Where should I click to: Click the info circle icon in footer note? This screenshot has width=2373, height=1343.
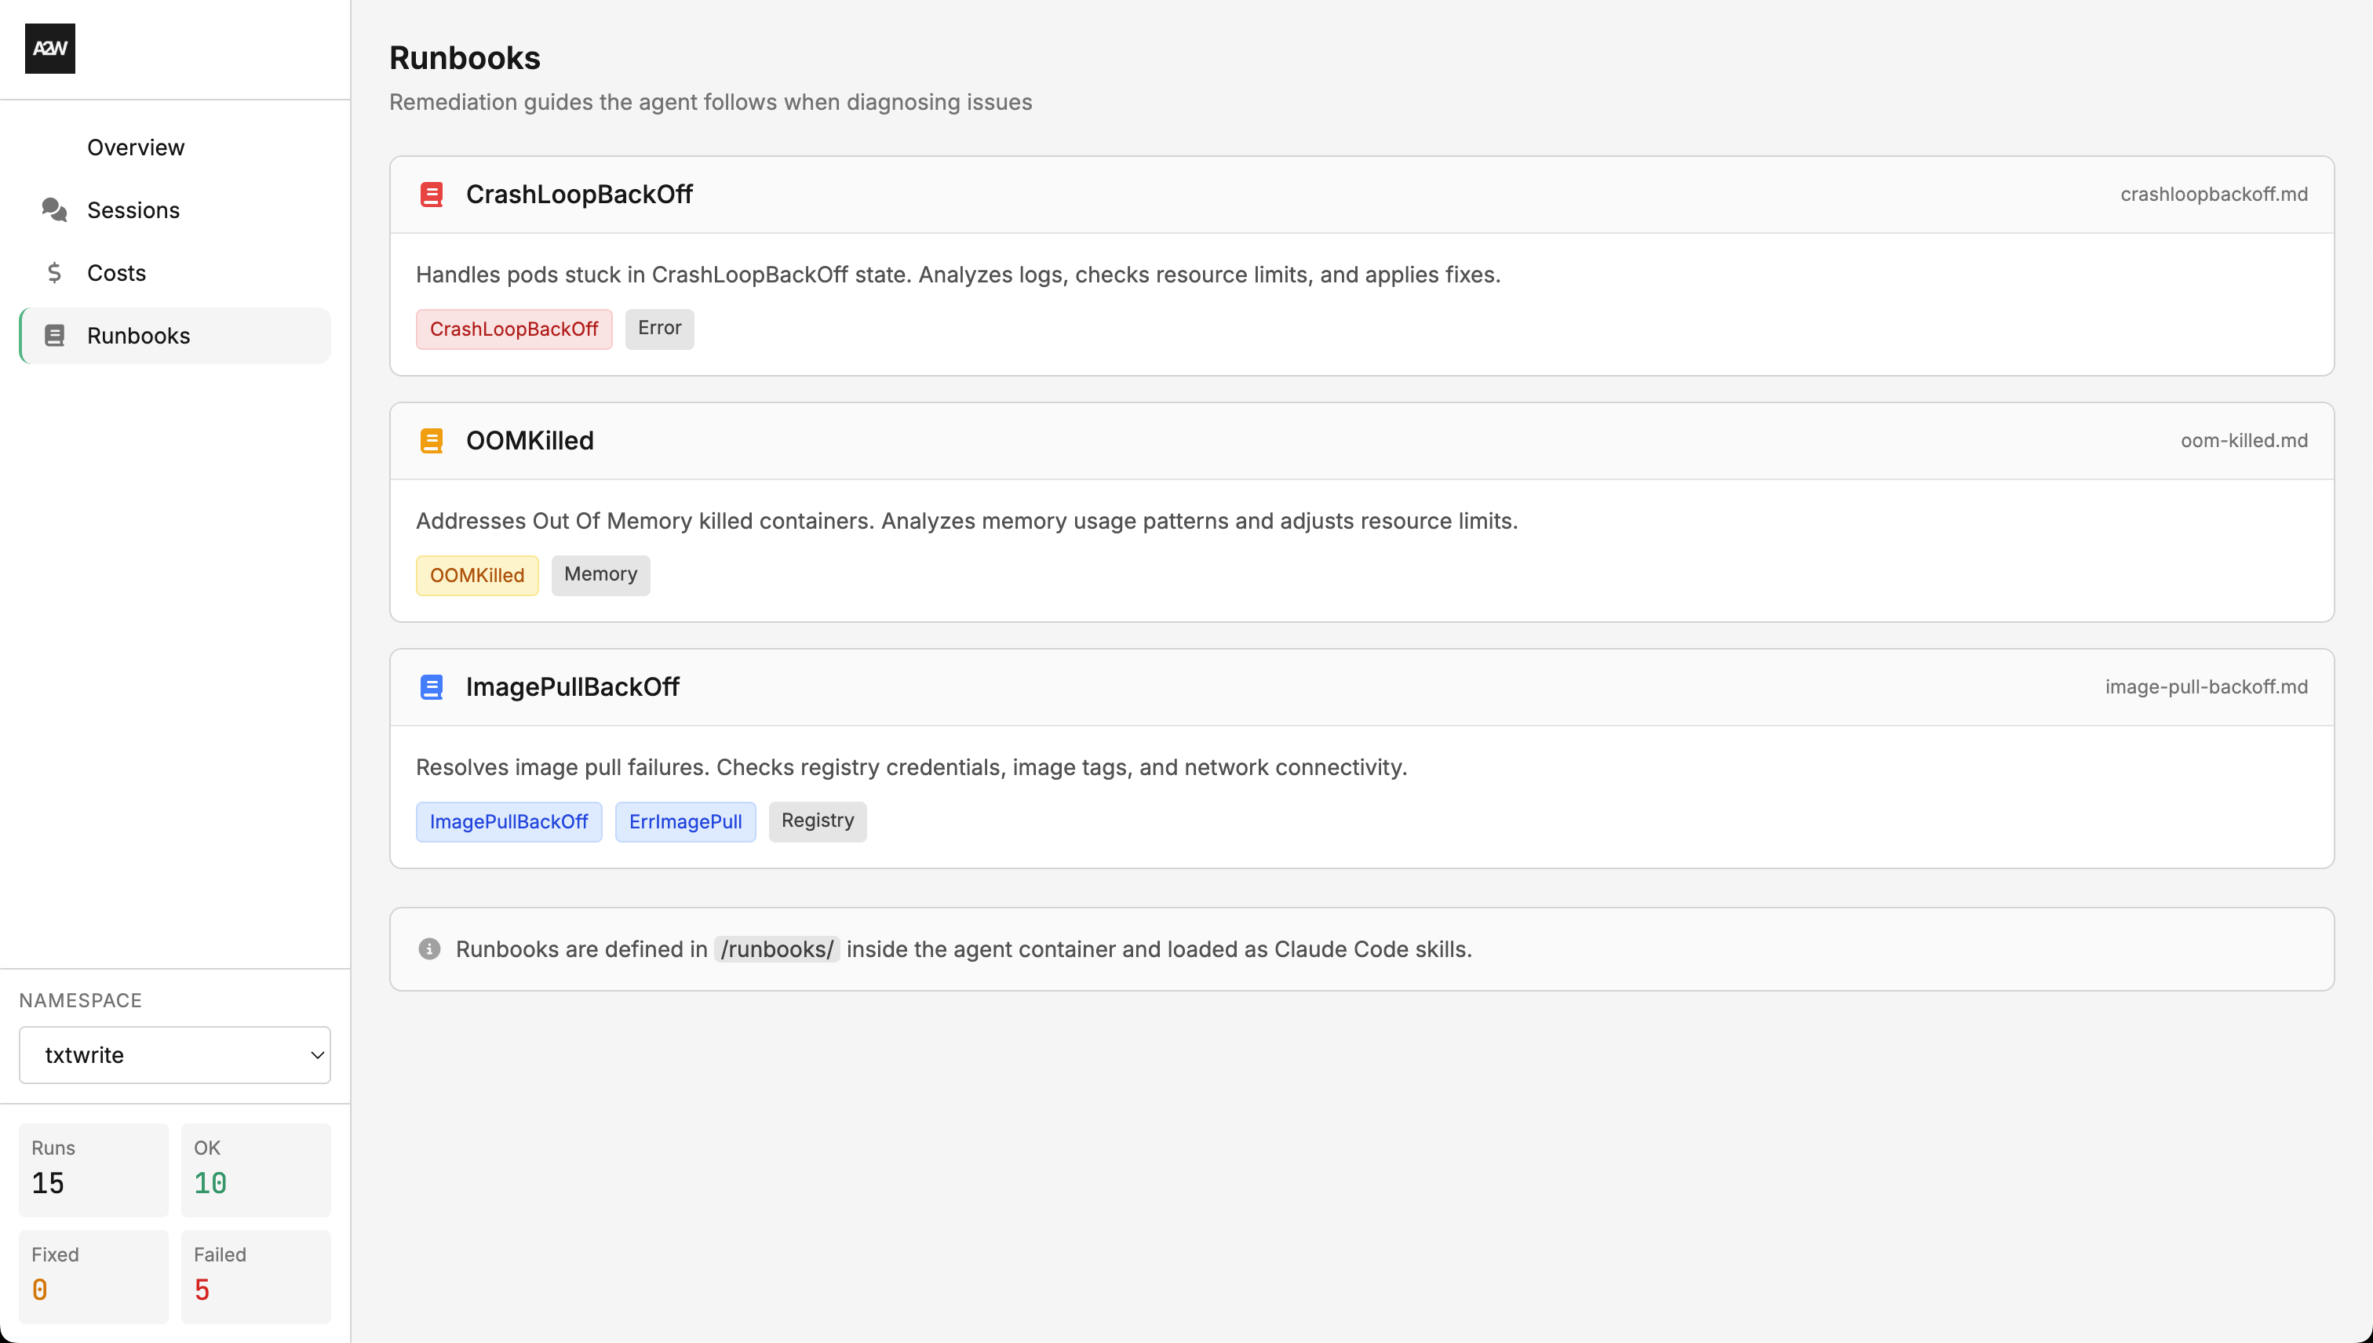click(x=429, y=949)
